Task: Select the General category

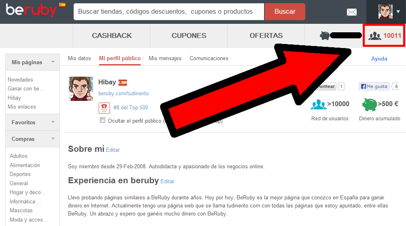Action: [x=19, y=183]
